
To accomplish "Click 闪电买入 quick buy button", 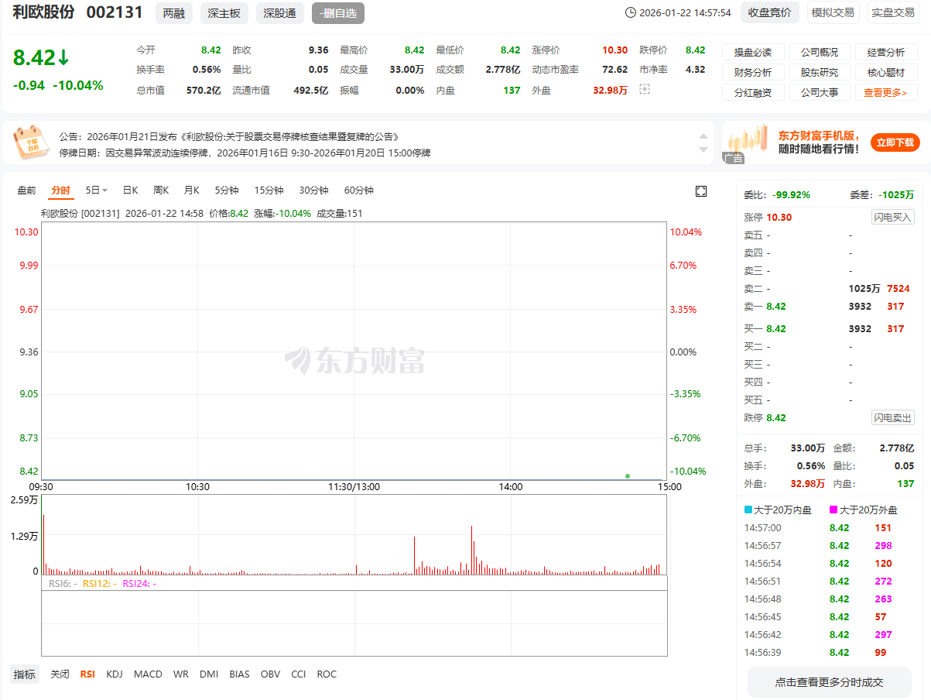I will pos(893,217).
